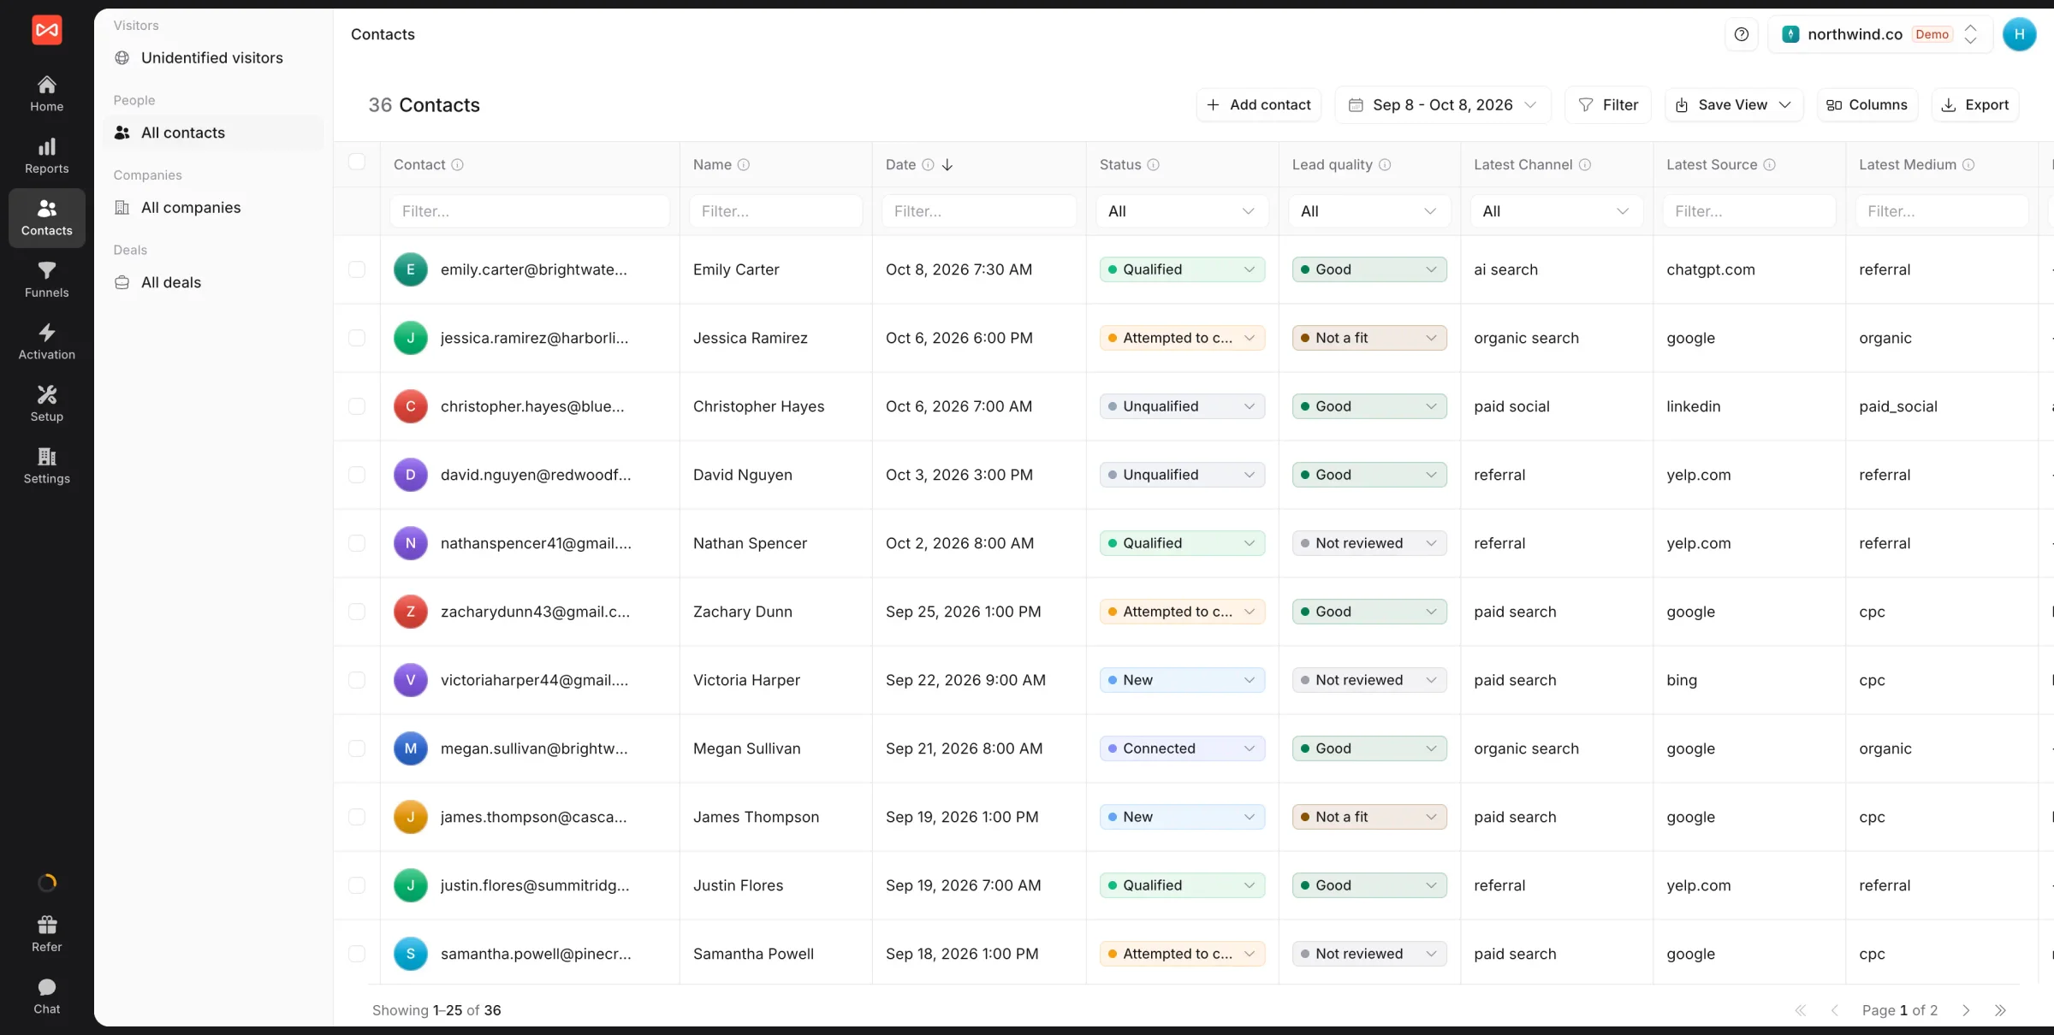Open the Filter button
The width and height of the screenshot is (2054, 1035).
coord(1607,104)
